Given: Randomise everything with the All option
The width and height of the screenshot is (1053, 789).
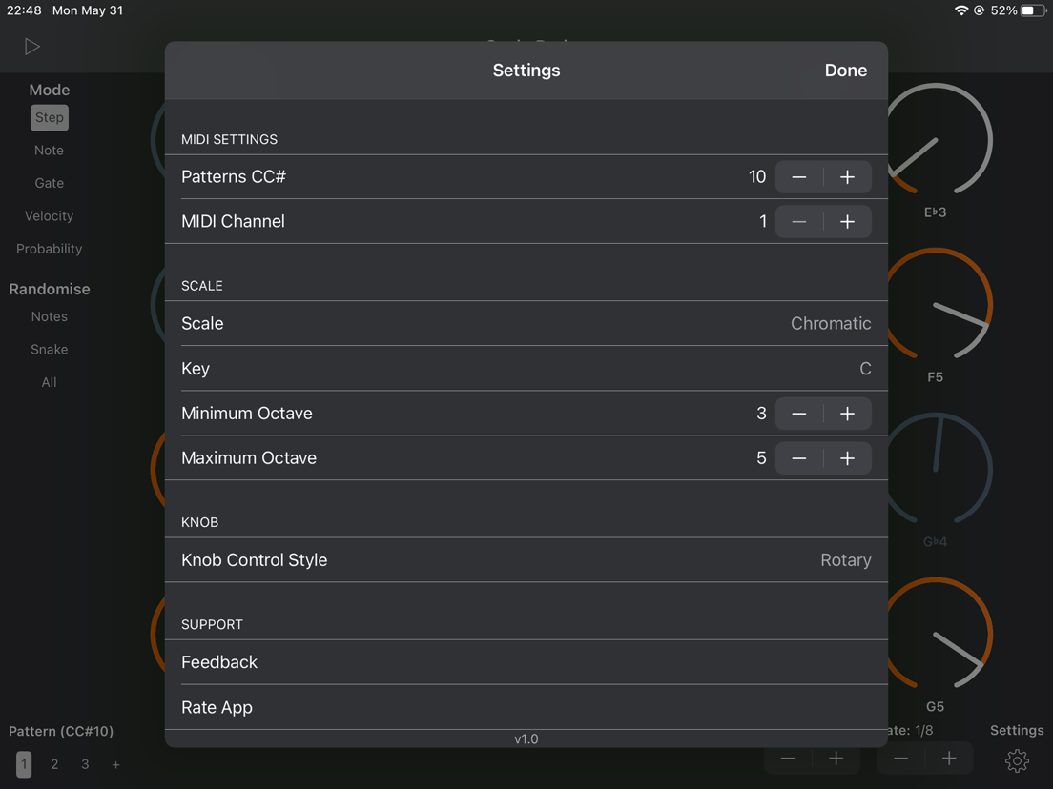Looking at the screenshot, I should pyautogui.click(x=49, y=381).
